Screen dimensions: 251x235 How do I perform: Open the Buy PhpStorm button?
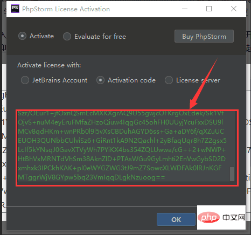[x=204, y=36]
